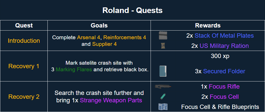The image size is (265, 112).
Task: Follow the Arsenal 4 quest link
Action: (x=89, y=37)
